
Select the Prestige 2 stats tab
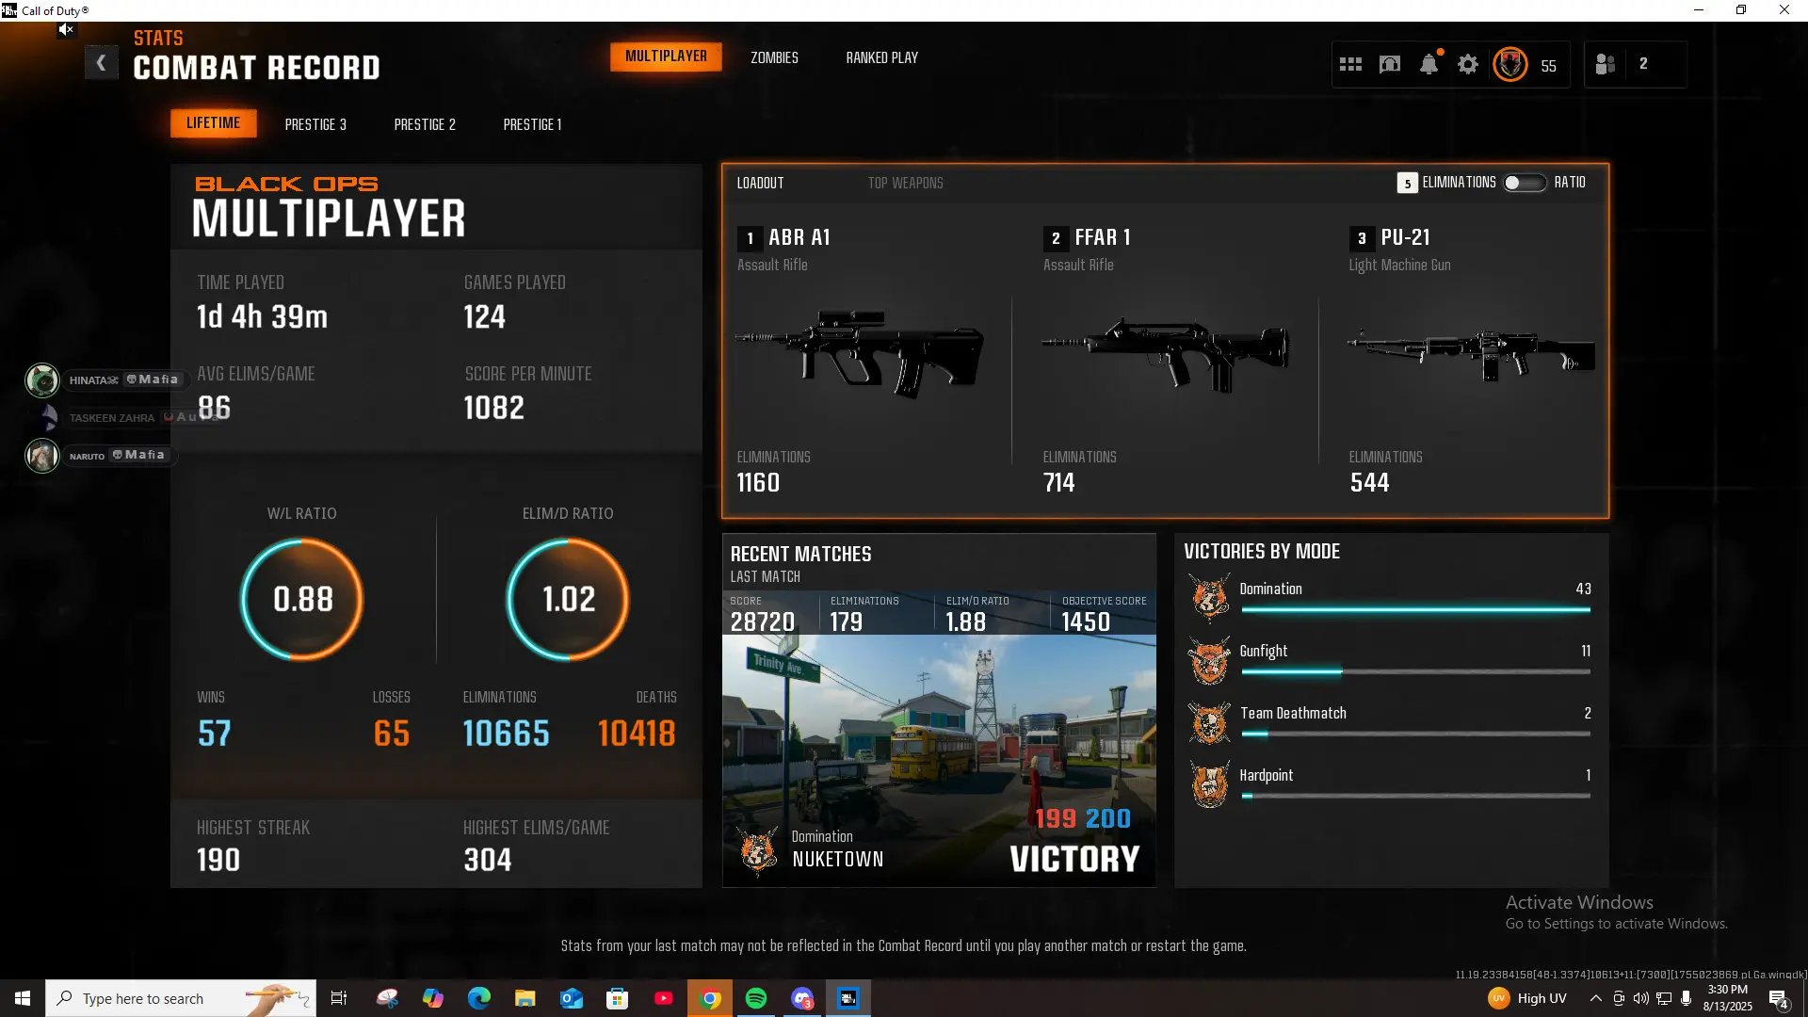pos(425,124)
